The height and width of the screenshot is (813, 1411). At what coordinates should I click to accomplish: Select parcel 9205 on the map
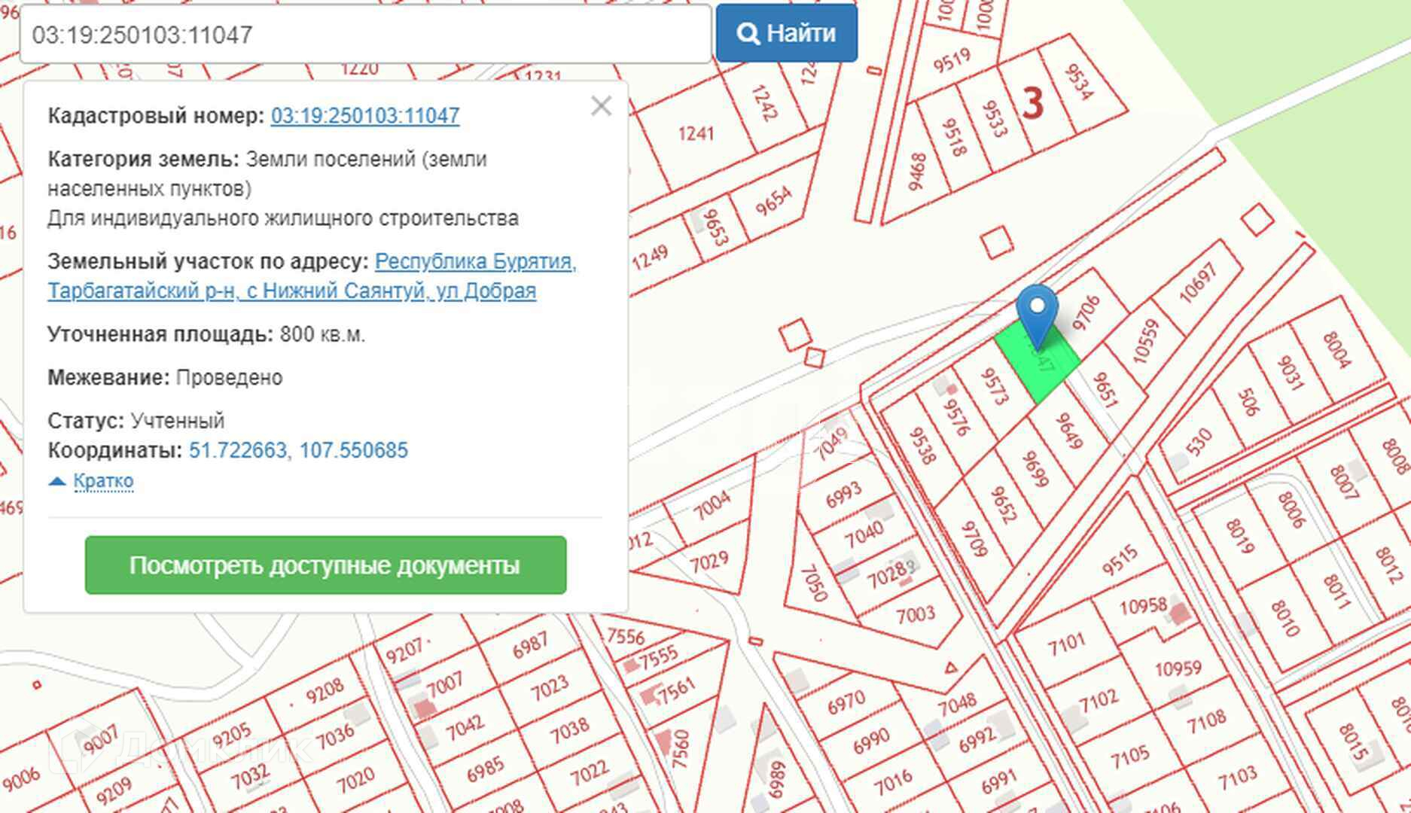point(231,735)
